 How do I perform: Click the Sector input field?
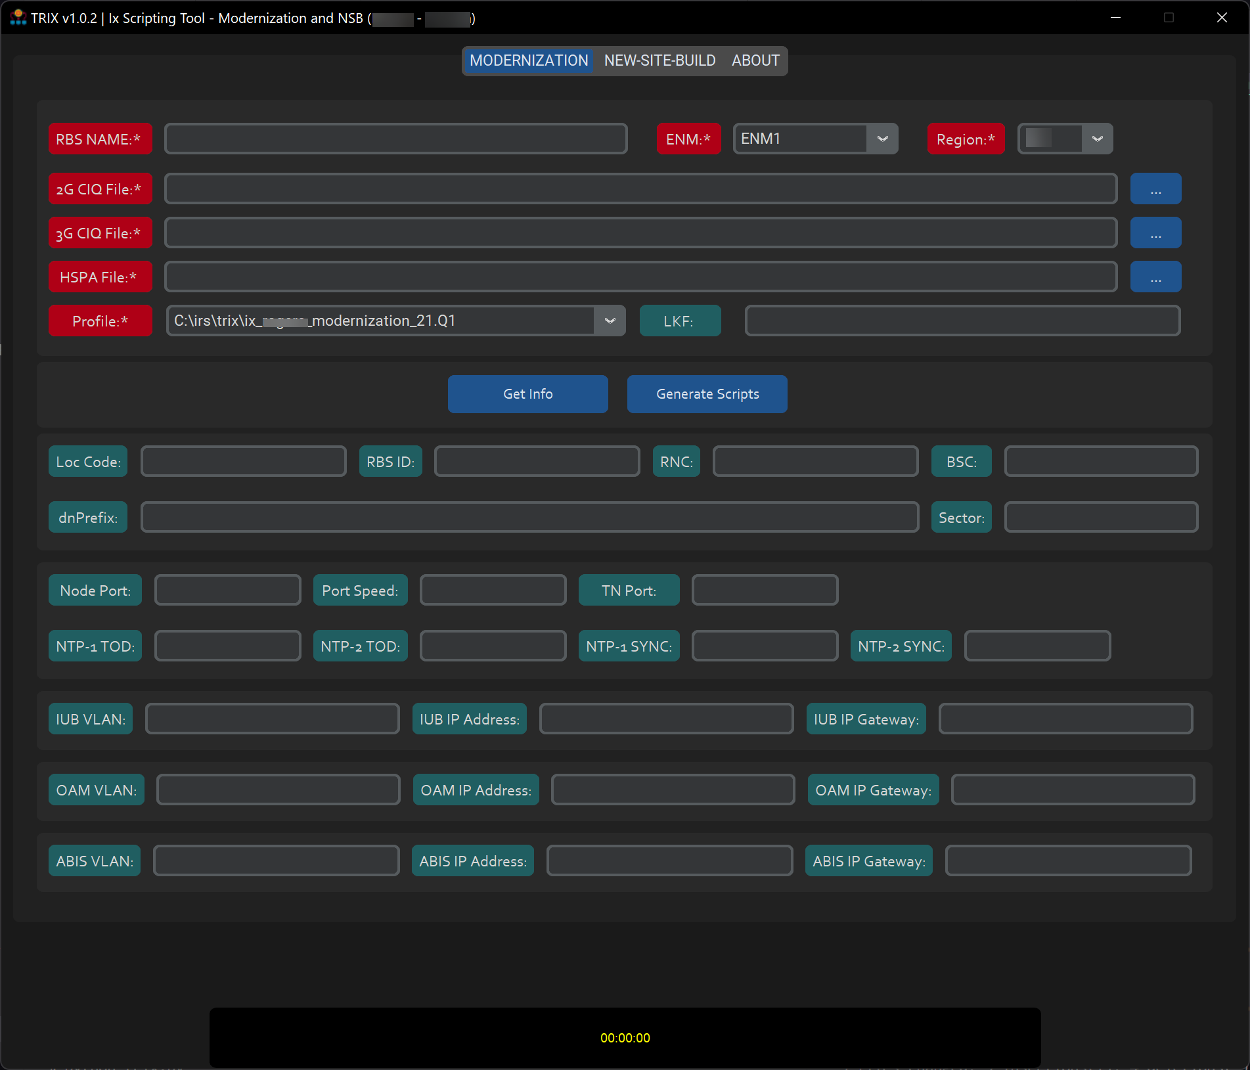pos(1100,517)
